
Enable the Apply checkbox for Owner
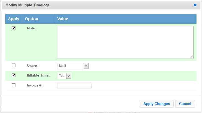click(14, 65)
